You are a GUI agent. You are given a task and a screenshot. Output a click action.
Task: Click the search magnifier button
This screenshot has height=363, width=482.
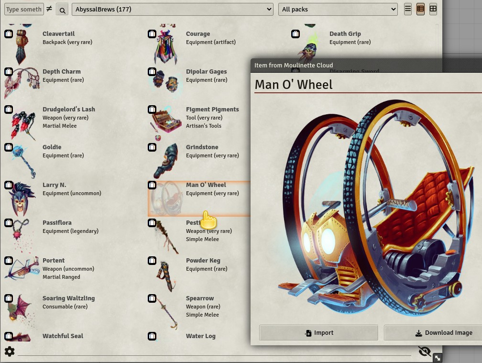(x=62, y=10)
